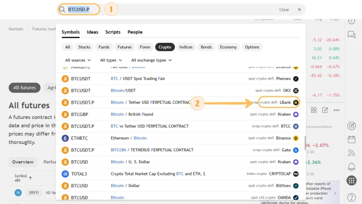Select the Crypto filter chip
Image resolution: width=362 pixels, height=204 pixels.
[x=165, y=47]
